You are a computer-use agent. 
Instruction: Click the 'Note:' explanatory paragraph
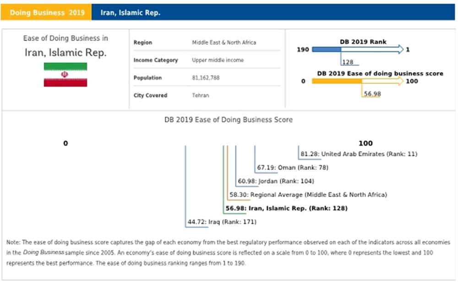pos(229,253)
